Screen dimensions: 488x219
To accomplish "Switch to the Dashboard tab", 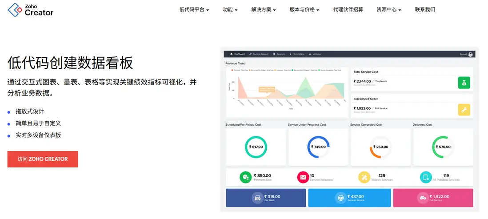I will pyautogui.click(x=237, y=54).
